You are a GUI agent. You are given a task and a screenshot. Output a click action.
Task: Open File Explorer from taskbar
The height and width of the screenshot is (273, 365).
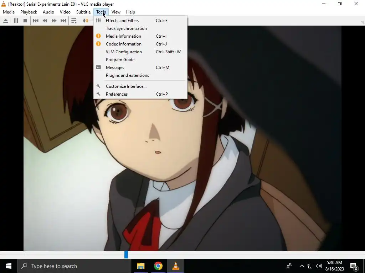[x=140, y=266]
